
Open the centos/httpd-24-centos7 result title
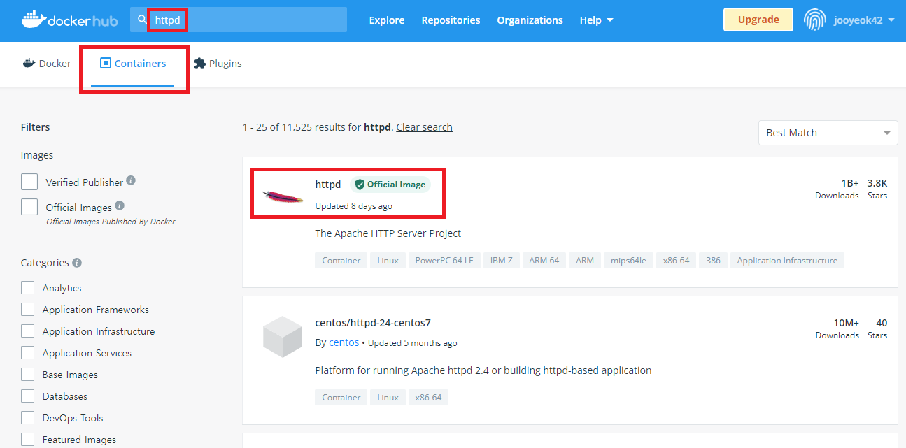pos(373,323)
